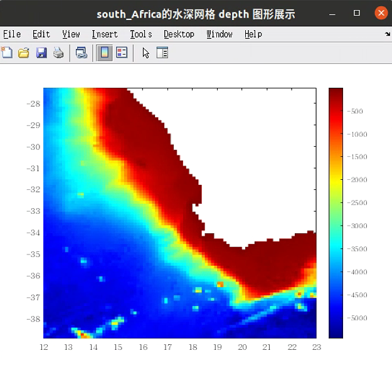The height and width of the screenshot is (368, 392).
Task: Click the y-axis label -28
Action: (x=33, y=103)
